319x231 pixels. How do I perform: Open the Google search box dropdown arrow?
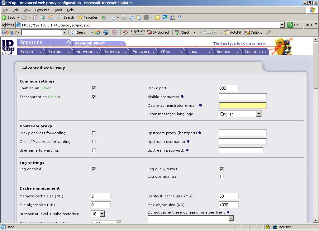point(65,32)
